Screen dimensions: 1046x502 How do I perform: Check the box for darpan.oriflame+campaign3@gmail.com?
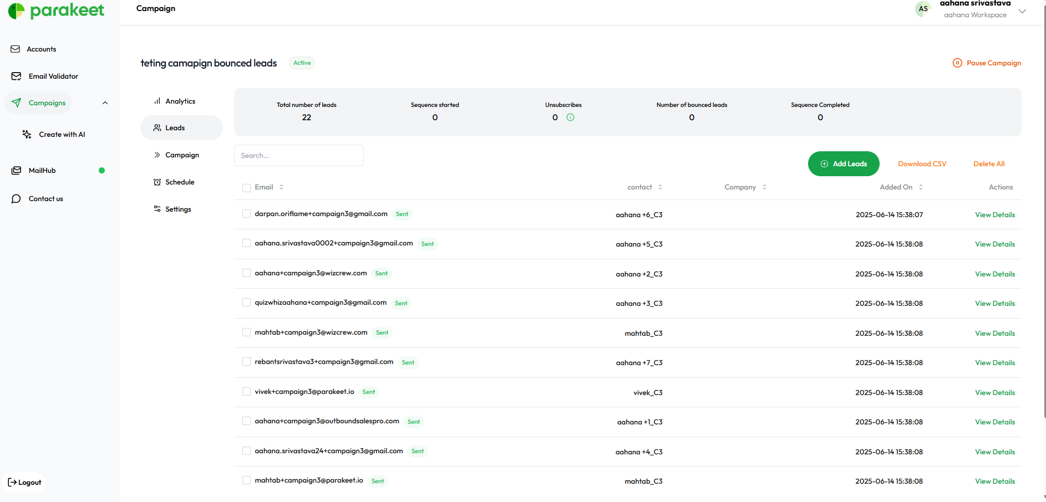[x=246, y=214]
